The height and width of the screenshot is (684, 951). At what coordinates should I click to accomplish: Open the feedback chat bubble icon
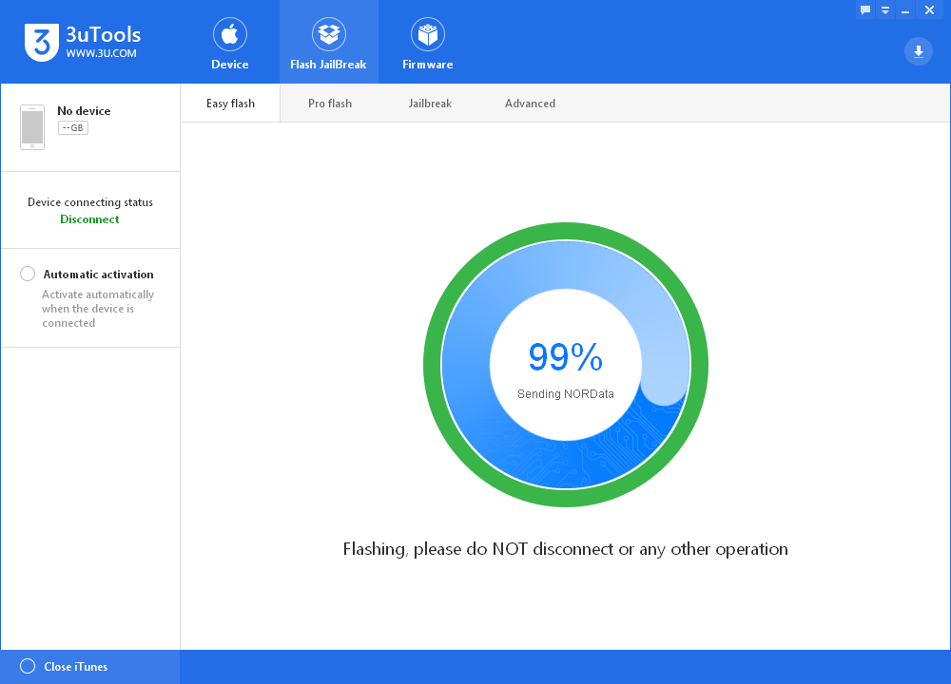(865, 9)
